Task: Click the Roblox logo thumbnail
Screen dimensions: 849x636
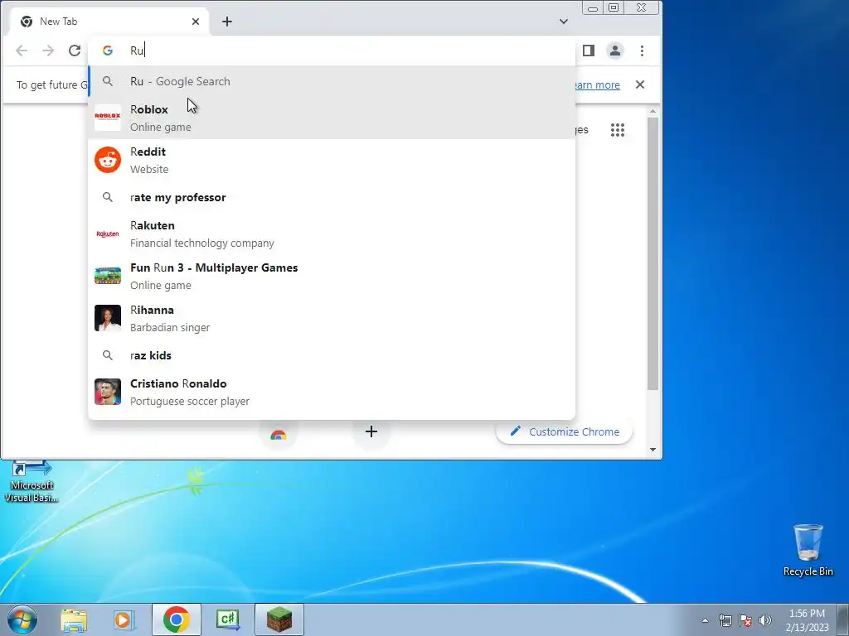Action: pos(108,118)
